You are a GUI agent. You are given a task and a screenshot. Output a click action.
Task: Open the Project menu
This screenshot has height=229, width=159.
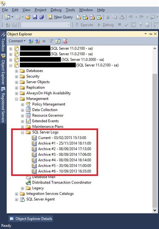(40, 10)
